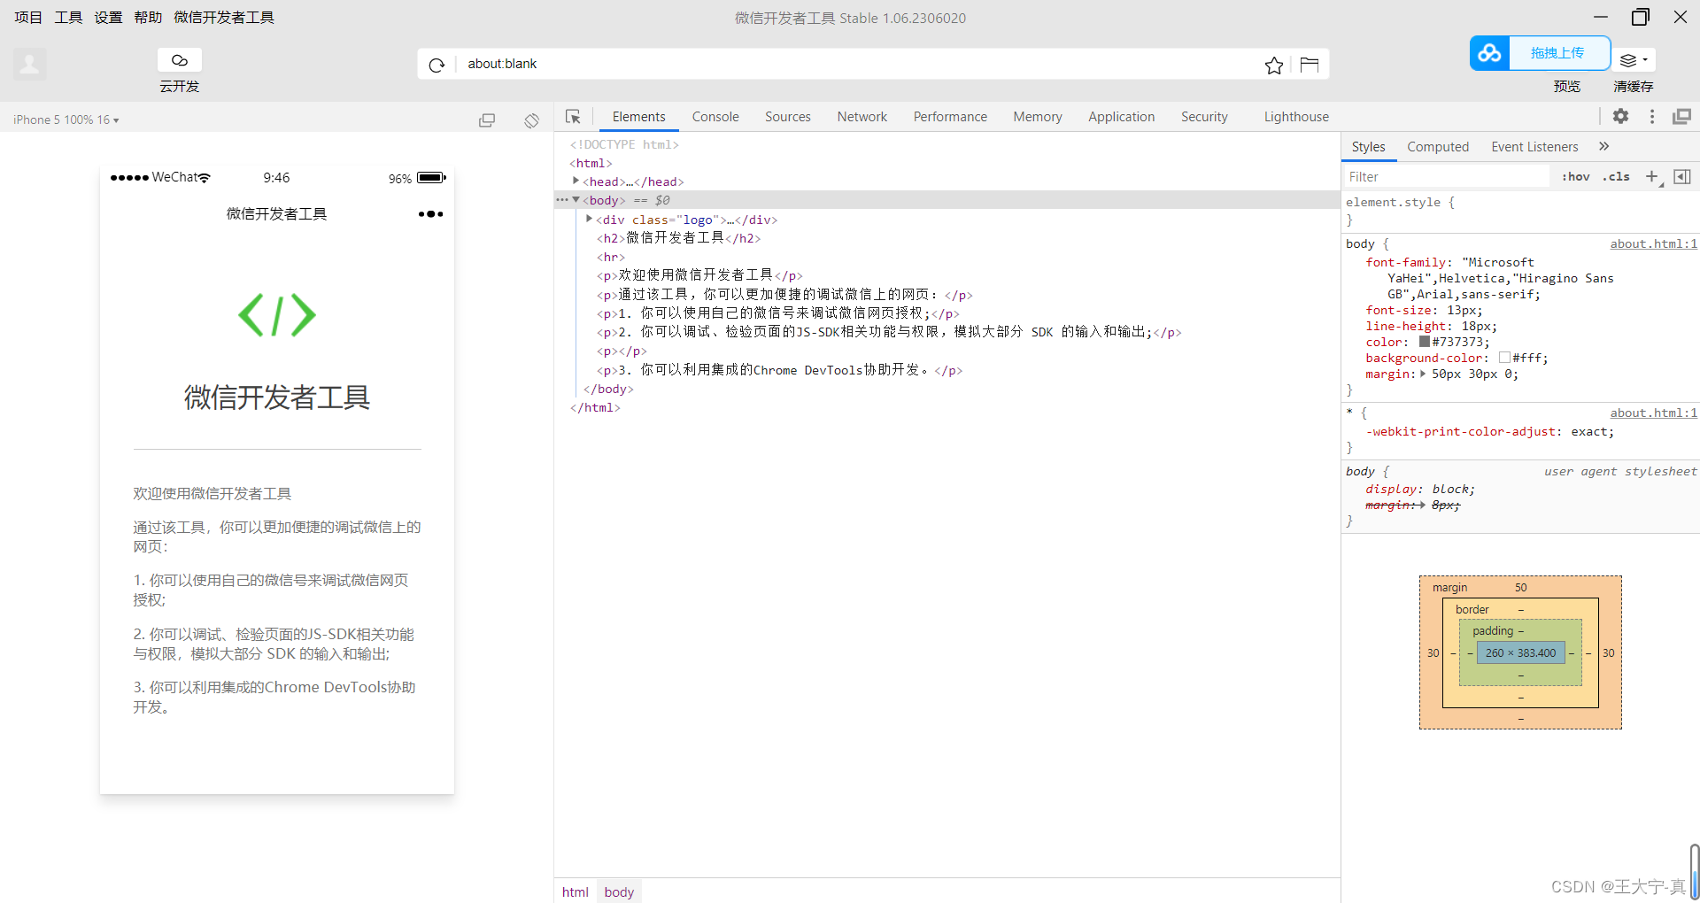
Task: Select body in the breadcrumb bar
Action: pos(619,891)
